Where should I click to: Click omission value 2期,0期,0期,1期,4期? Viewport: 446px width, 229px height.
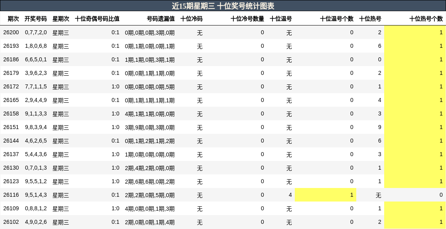tap(150, 222)
